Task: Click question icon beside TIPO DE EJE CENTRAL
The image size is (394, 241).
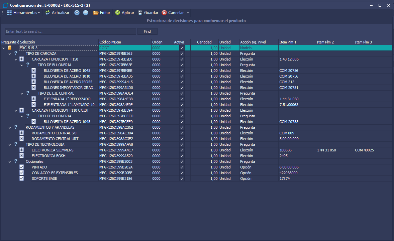Action: tap(28, 93)
